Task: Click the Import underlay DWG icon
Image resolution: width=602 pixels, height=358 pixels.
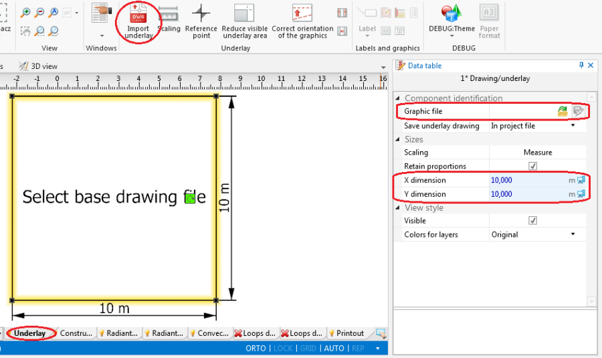Action: pyautogui.click(x=138, y=15)
